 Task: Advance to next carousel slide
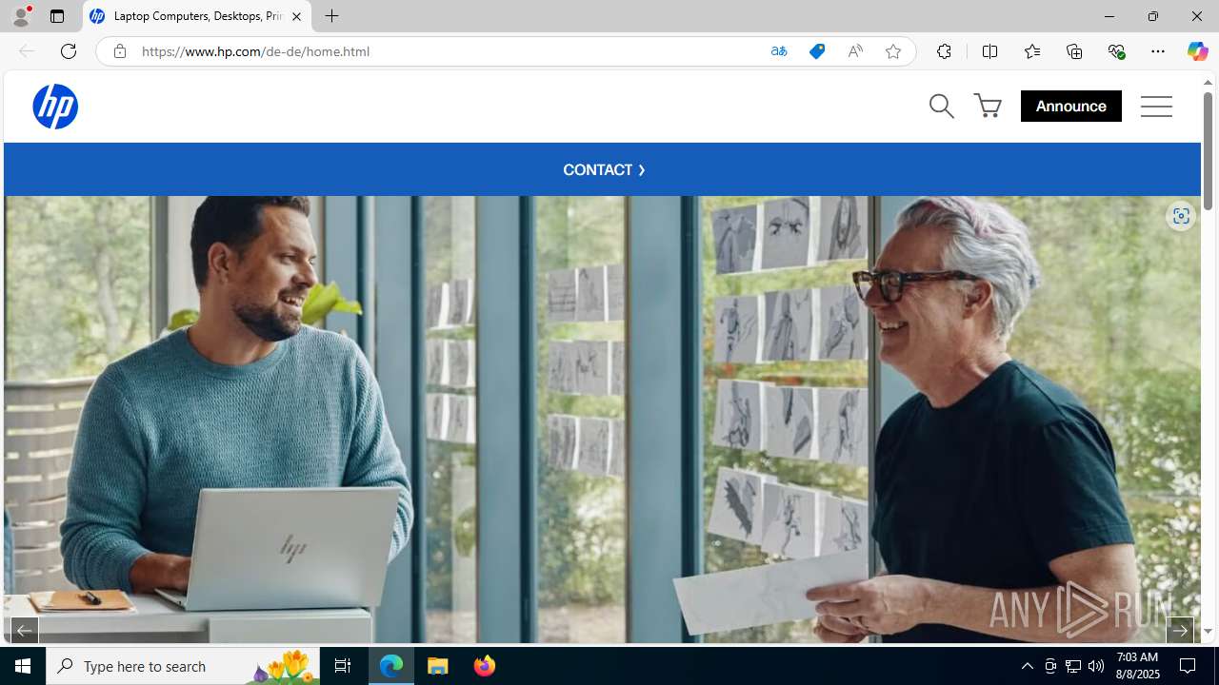tap(1179, 630)
